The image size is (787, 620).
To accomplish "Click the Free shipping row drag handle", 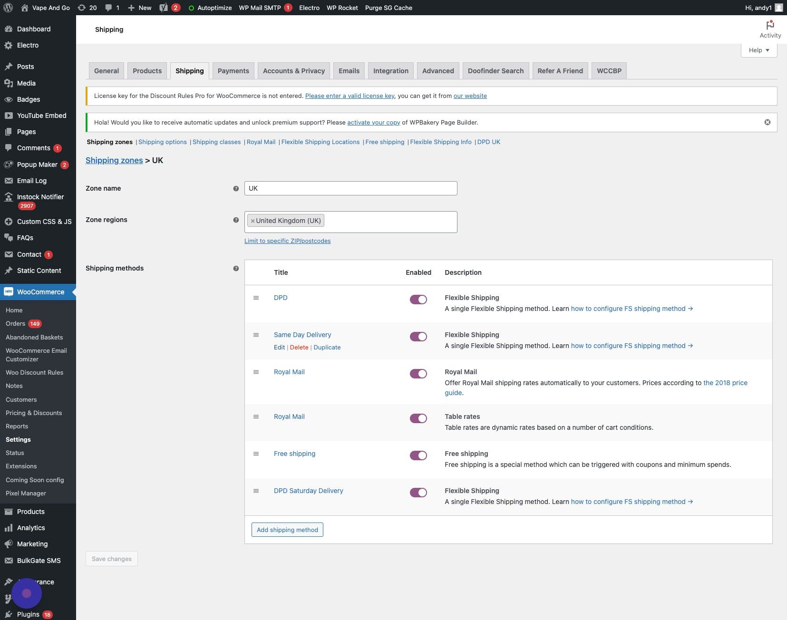I will pyautogui.click(x=256, y=454).
